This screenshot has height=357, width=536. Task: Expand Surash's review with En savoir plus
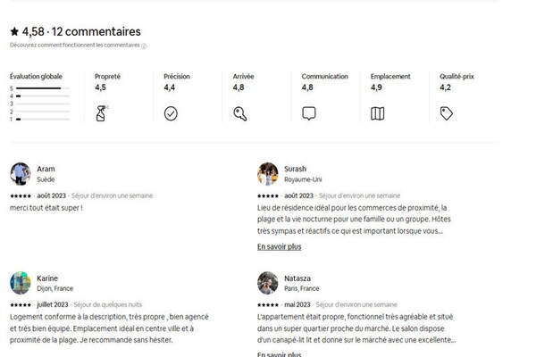279,246
